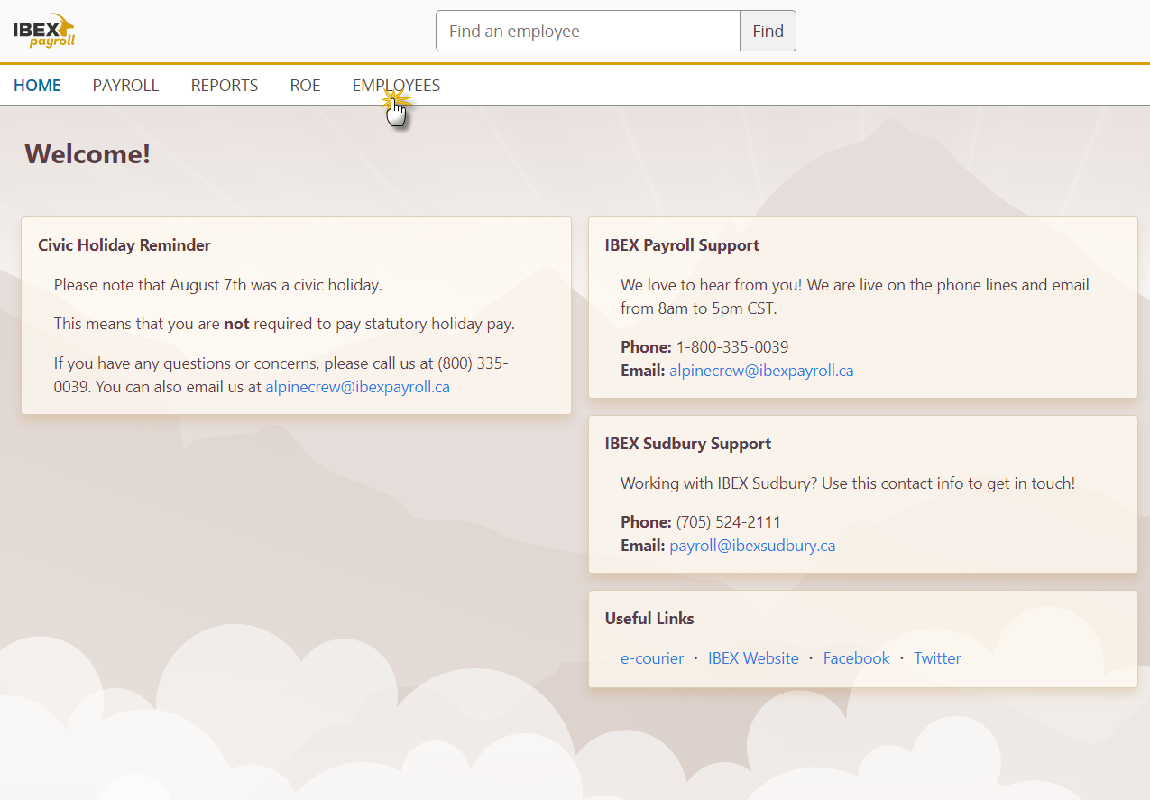This screenshot has height=800, width=1150.
Task: Open the Twitter link
Action: point(937,658)
